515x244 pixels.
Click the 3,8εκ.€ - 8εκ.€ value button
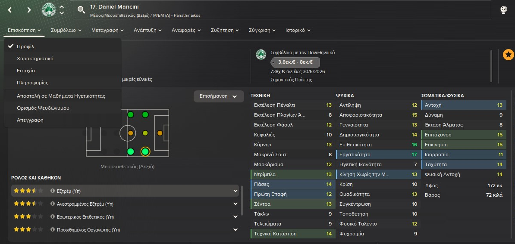tap(295, 62)
